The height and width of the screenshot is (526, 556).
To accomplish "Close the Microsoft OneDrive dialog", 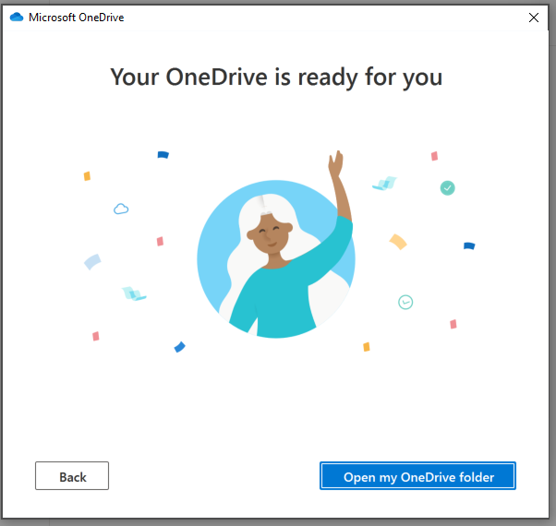I will (x=534, y=18).
